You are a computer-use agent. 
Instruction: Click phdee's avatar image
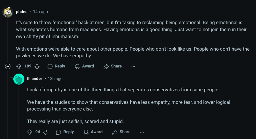(8, 12)
